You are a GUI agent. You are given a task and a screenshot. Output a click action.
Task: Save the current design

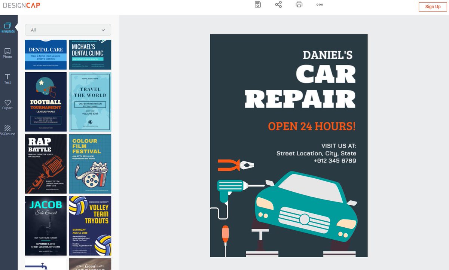tap(257, 4)
